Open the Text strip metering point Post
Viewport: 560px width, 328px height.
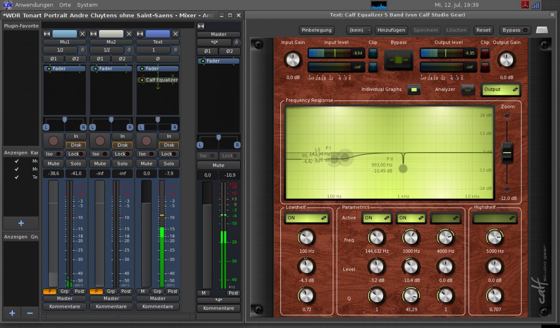click(x=172, y=291)
